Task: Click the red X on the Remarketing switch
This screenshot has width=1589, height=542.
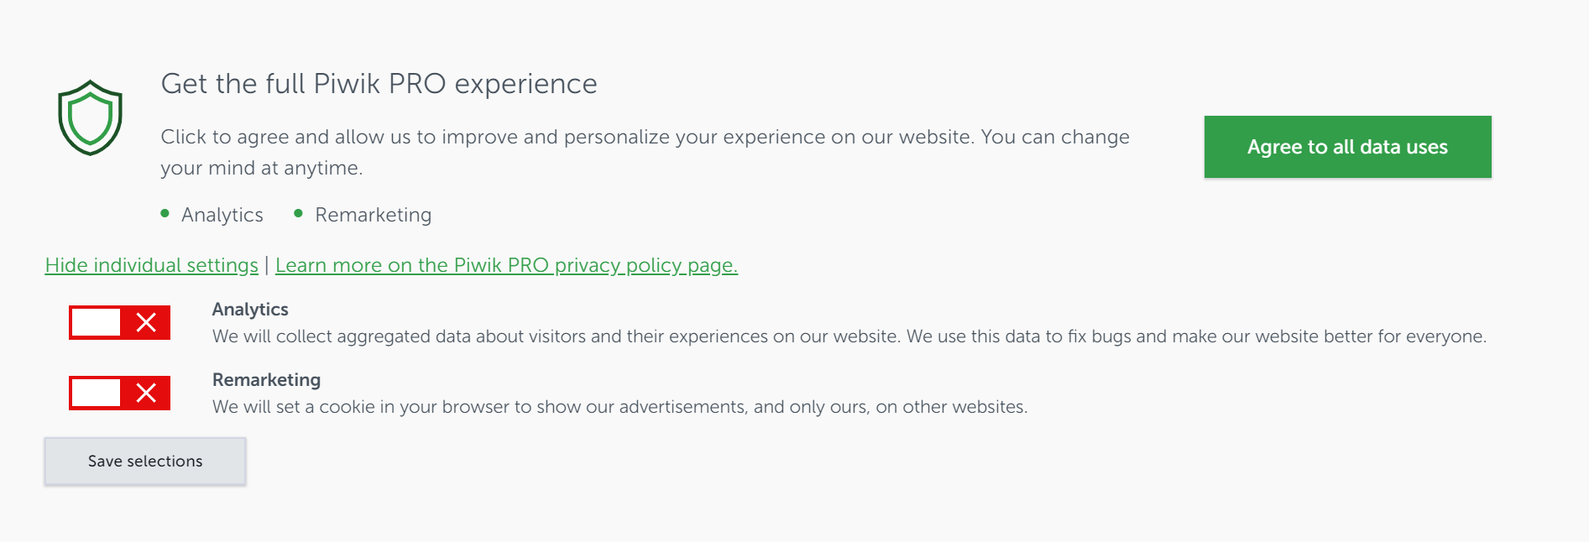Action: click(146, 393)
